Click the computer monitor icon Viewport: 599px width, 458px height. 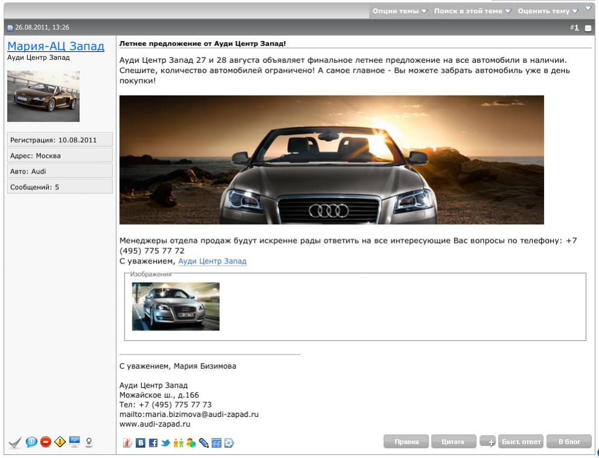point(74,442)
